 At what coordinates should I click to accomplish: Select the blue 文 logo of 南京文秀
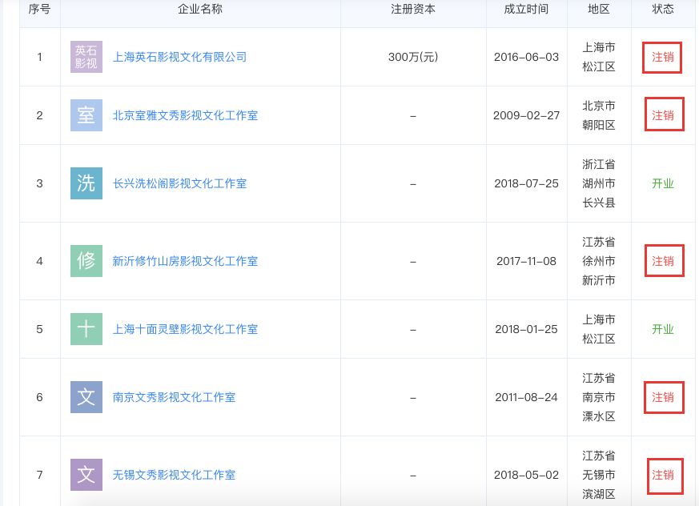click(x=85, y=397)
